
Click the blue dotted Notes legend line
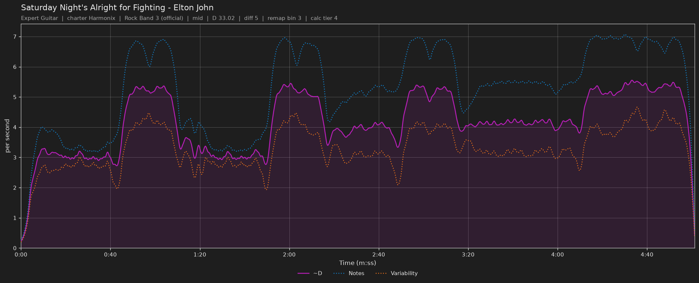(x=339, y=273)
